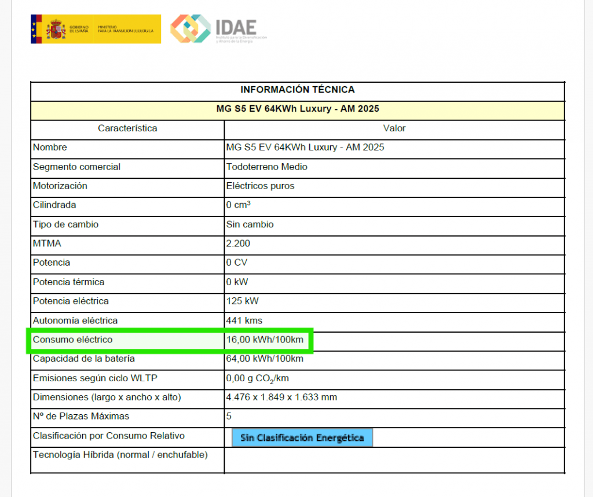The image size is (593, 497).
Task: Select the value '0,00 g CO2/km'
Action: coord(258,379)
